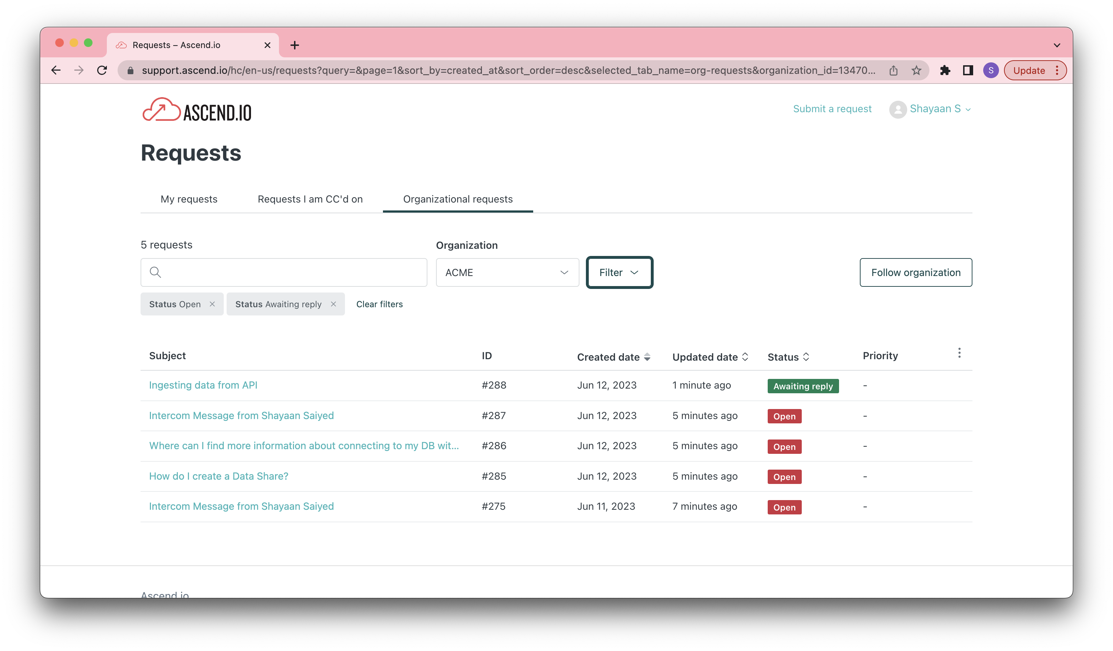Close the Requests – Ascend.io tab

267,45
